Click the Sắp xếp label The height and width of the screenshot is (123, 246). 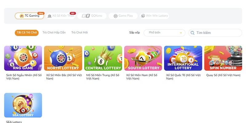tap(134, 33)
